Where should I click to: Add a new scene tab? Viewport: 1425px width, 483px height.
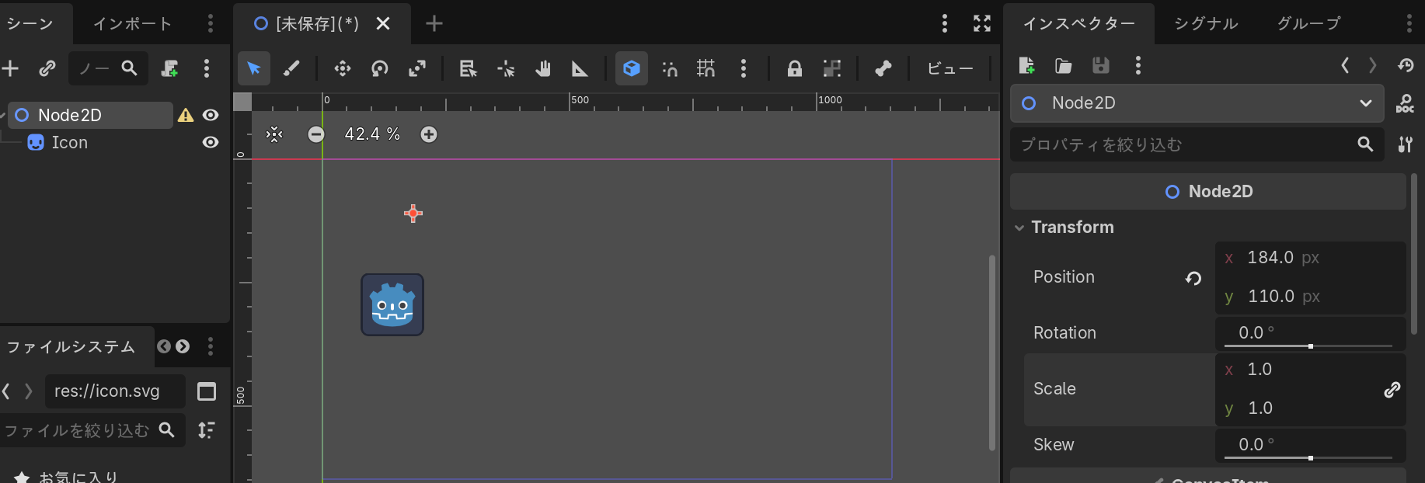(x=434, y=23)
